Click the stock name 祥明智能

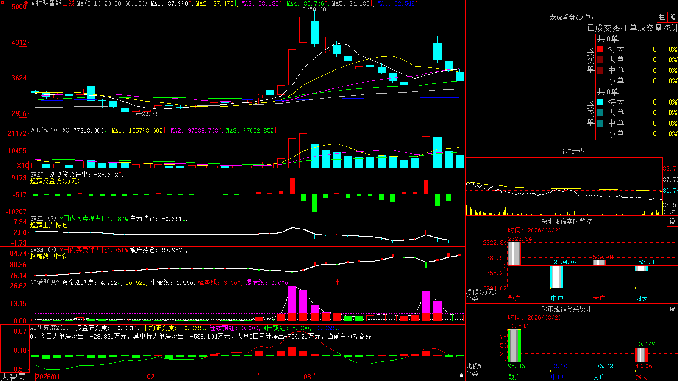click(49, 3)
